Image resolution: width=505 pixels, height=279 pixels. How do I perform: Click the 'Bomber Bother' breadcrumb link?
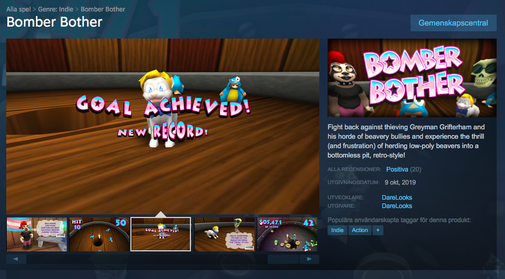(x=103, y=9)
